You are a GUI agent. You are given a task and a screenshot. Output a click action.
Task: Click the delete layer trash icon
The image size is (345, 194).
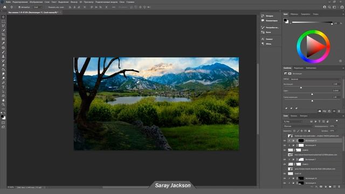(x=339, y=187)
